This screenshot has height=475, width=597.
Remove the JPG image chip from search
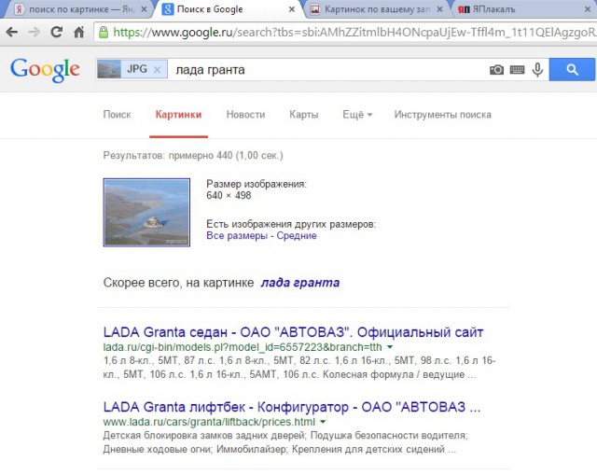[x=157, y=70]
